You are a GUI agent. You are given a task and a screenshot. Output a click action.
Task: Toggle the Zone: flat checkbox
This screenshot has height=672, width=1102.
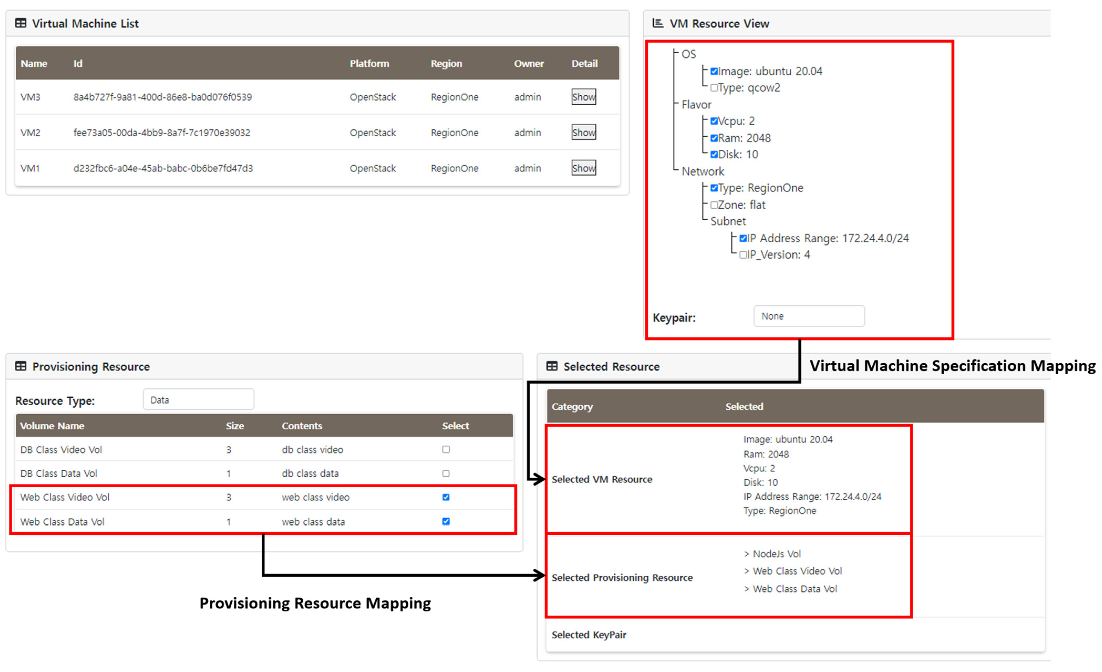point(714,205)
